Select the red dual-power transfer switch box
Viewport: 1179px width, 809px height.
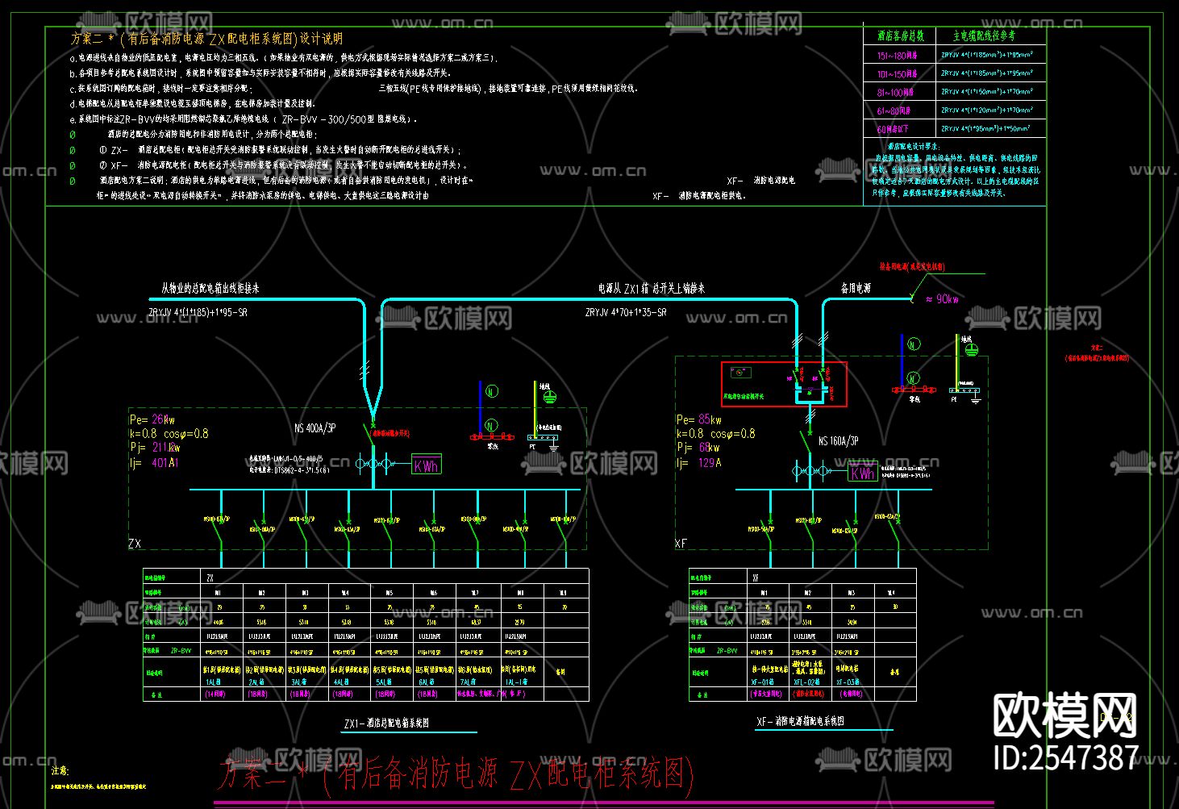click(783, 384)
